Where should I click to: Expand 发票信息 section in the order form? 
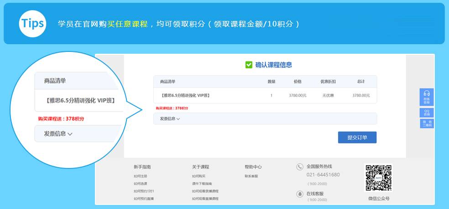[x=265, y=119]
